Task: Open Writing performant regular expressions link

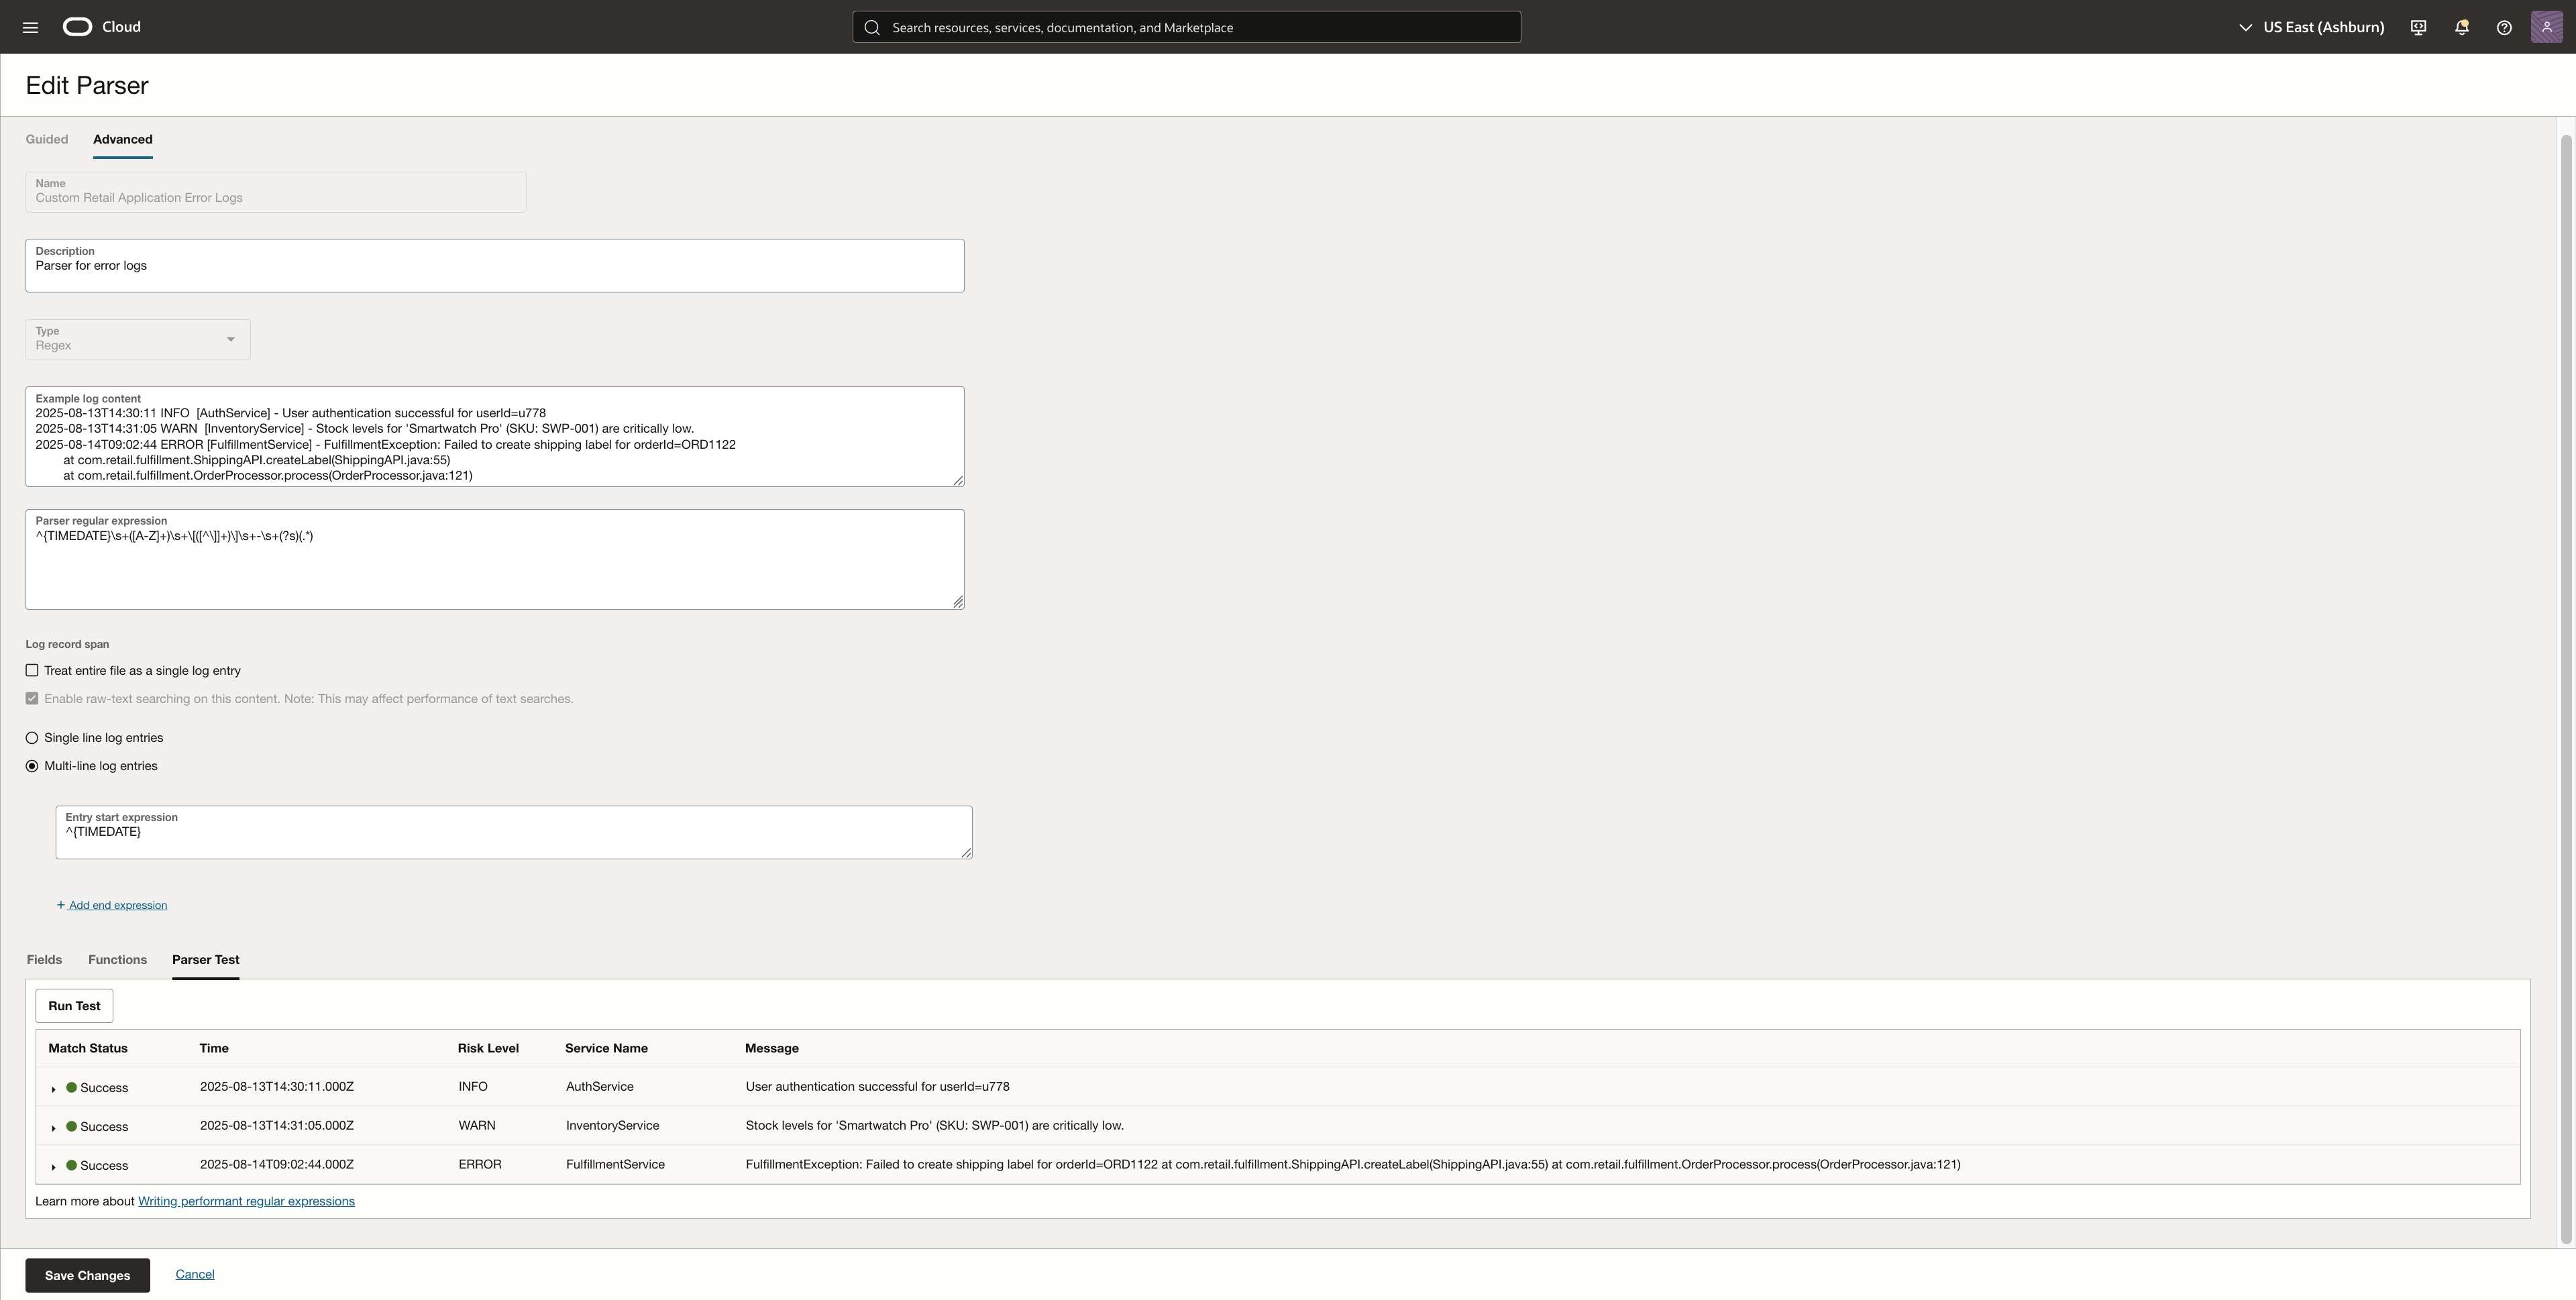Action: click(246, 1201)
